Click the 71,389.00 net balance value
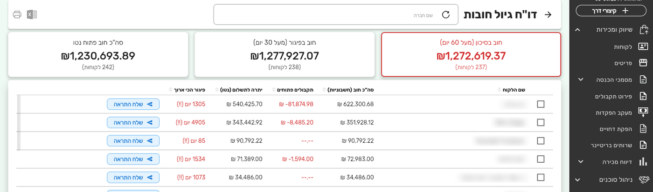This screenshot has width=653, height=192. coord(247,159)
